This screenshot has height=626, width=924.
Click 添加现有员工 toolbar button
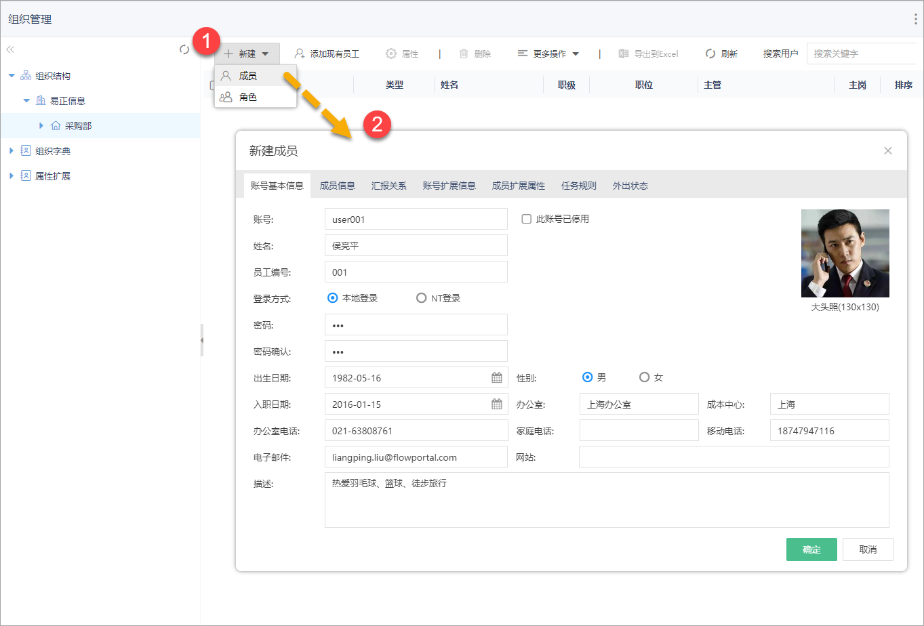click(327, 54)
